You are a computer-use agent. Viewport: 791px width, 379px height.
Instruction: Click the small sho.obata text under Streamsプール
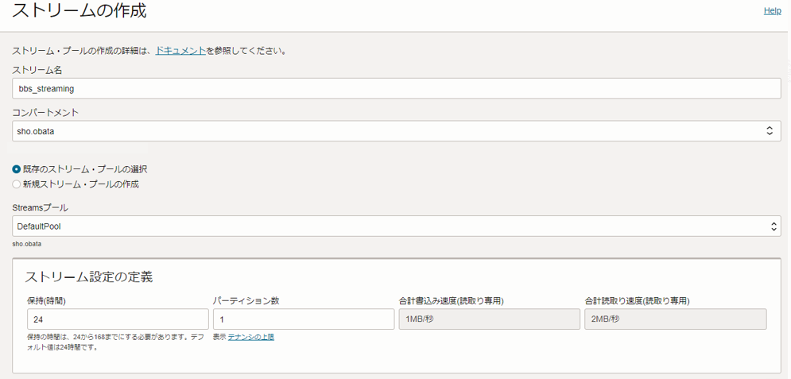tap(27, 244)
